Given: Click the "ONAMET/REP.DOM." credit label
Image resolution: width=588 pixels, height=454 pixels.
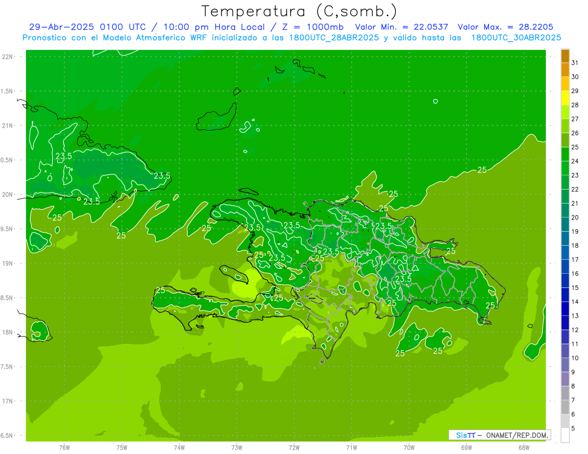Looking at the screenshot, I should point(516,435).
